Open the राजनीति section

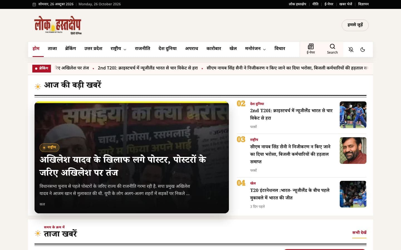[142, 49]
